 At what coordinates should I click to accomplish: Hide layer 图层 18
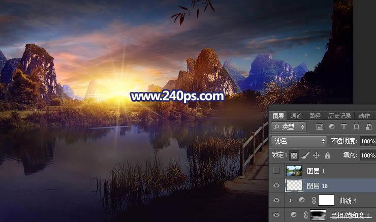point(276,186)
